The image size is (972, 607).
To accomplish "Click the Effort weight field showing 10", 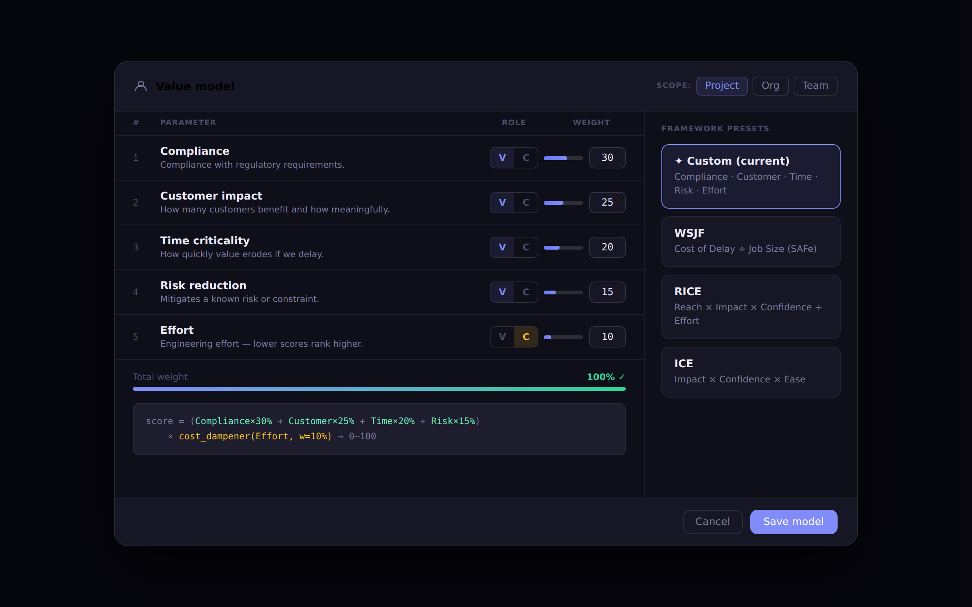I will 607,337.
